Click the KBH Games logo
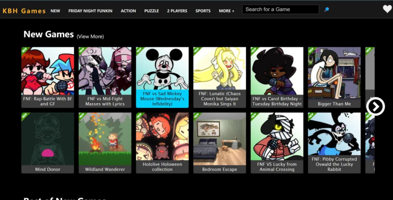Viewport: 393px width, 200px height. [x=24, y=11]
